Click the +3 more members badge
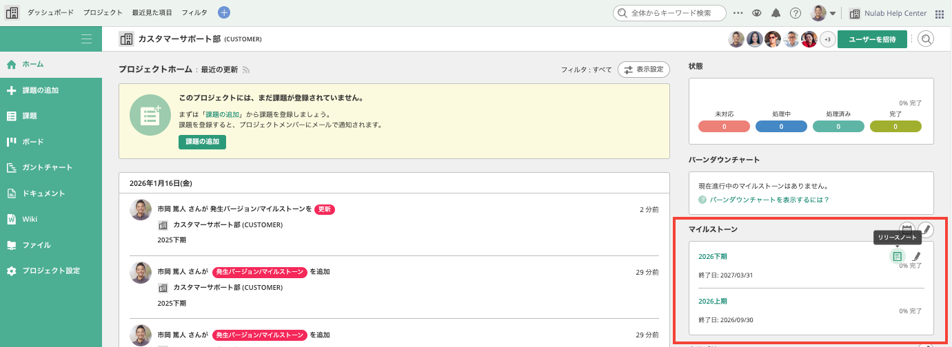Screen dimensions: 952x347 (827, 39)
